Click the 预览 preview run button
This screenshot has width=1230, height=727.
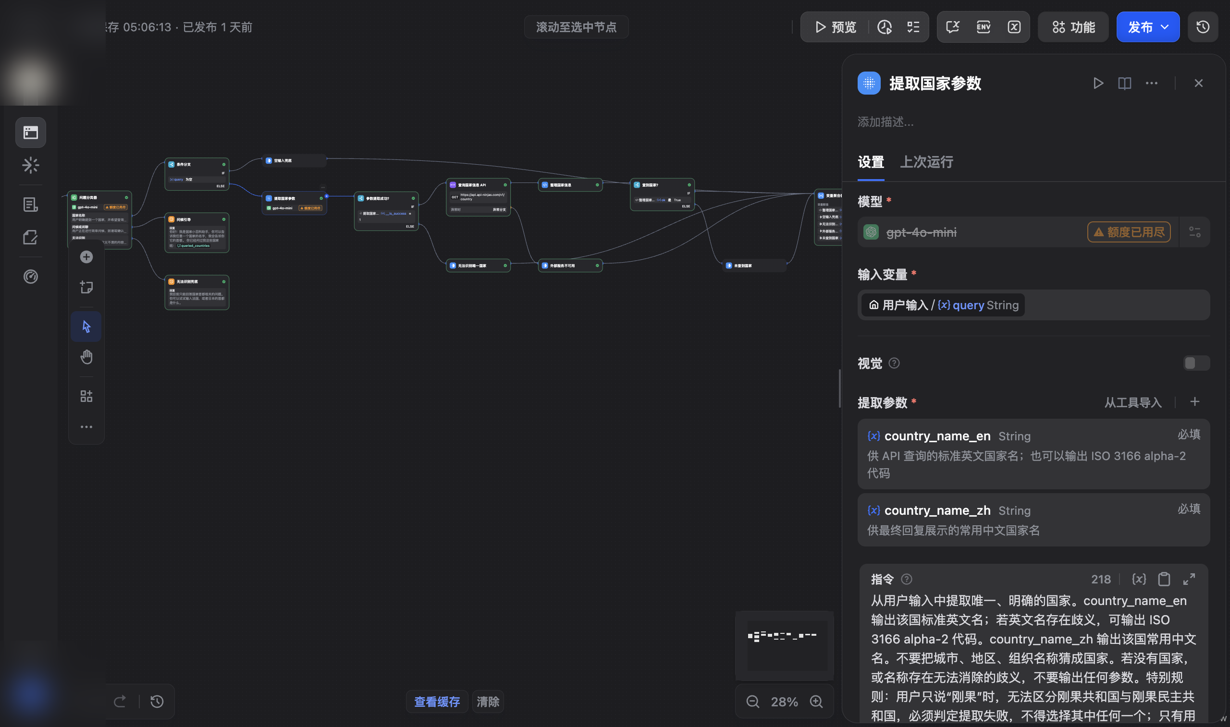click(x=836, y=27)
